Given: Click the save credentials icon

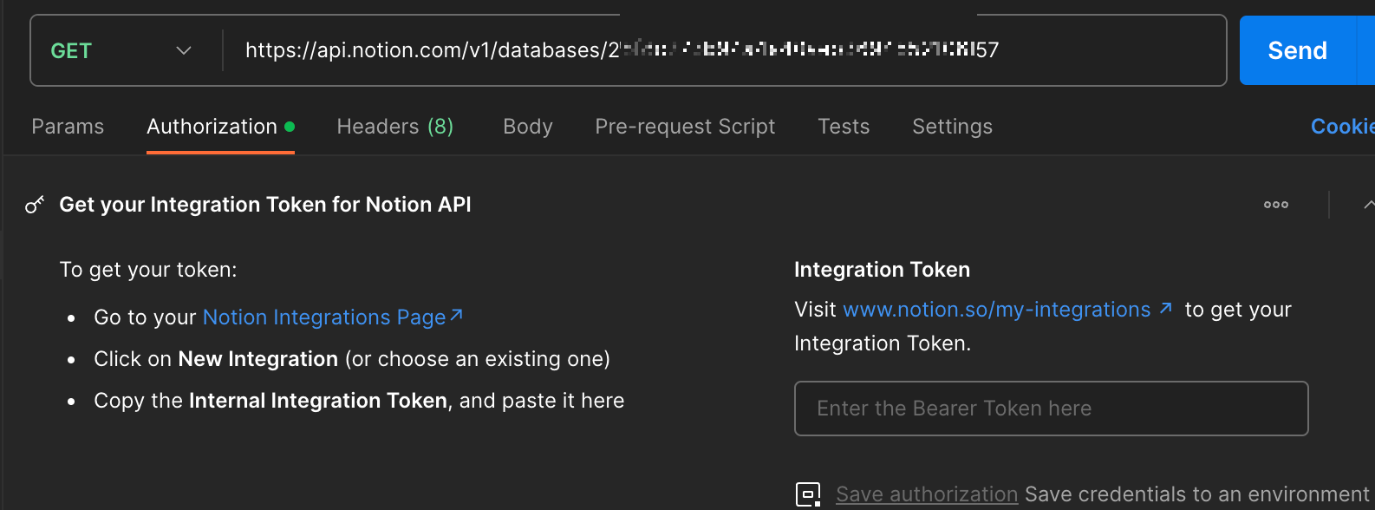Looking at the screenshot, I should [x=808, y=494].
